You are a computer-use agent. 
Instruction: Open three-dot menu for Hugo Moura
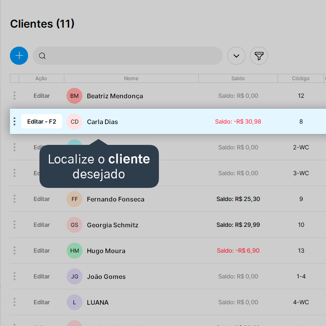(x=14, y=250)
